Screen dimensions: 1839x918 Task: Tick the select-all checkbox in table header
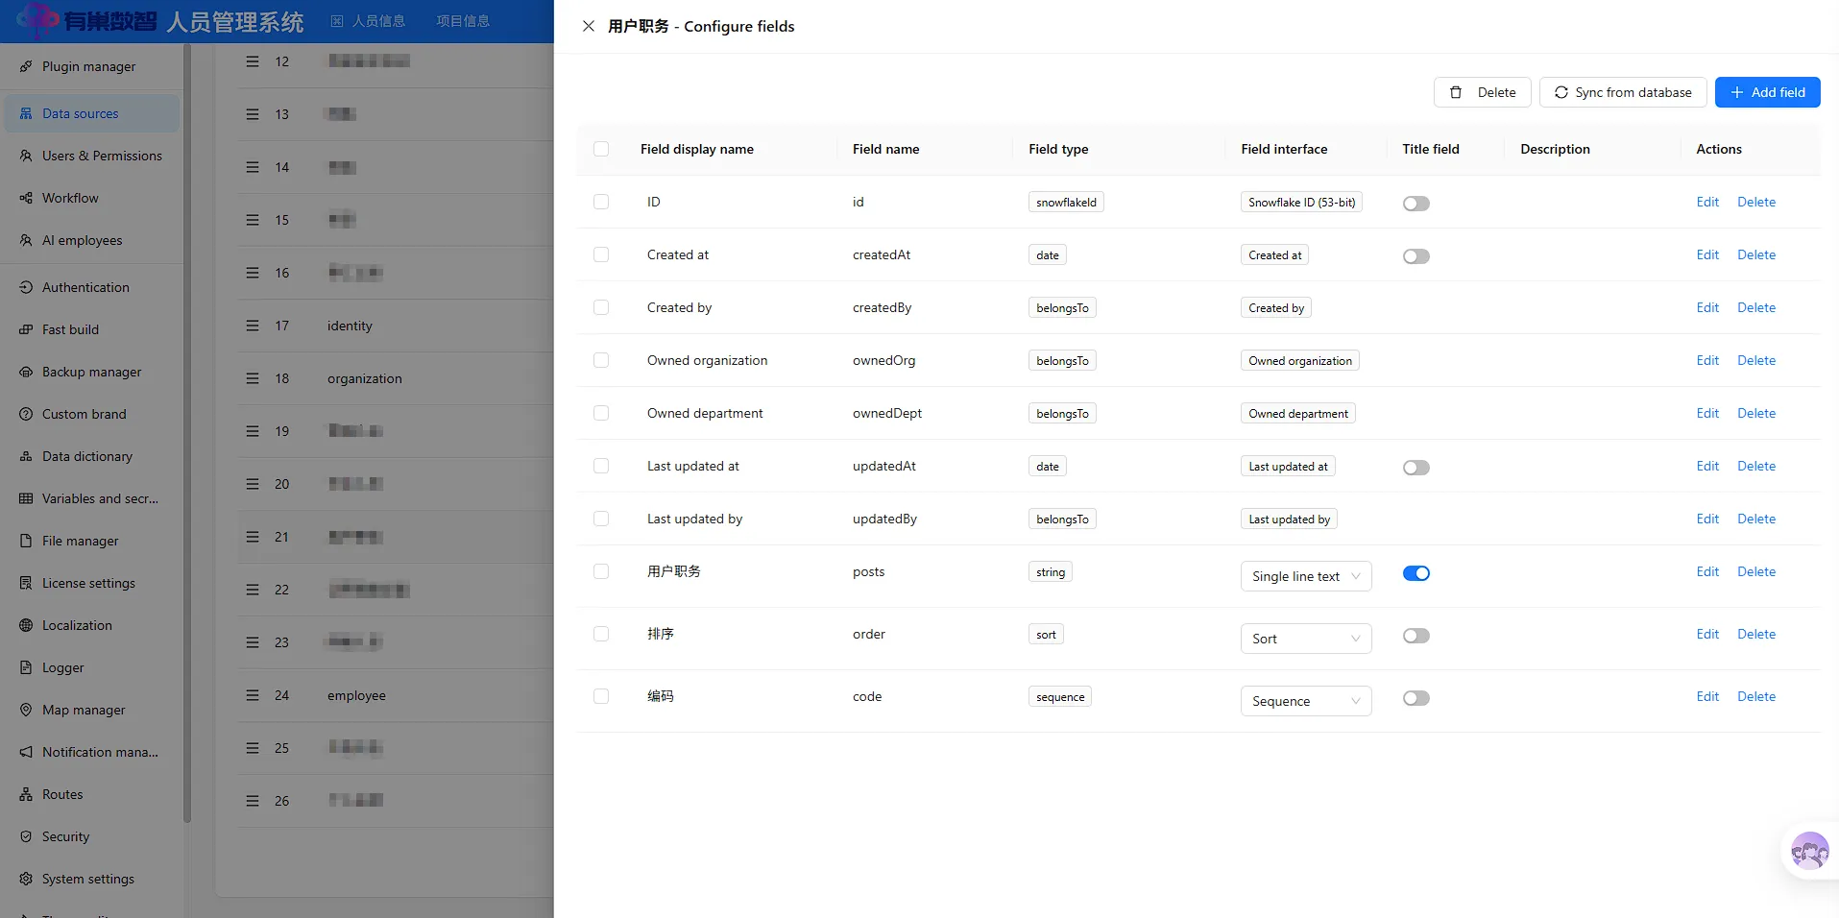pos(601,149)
